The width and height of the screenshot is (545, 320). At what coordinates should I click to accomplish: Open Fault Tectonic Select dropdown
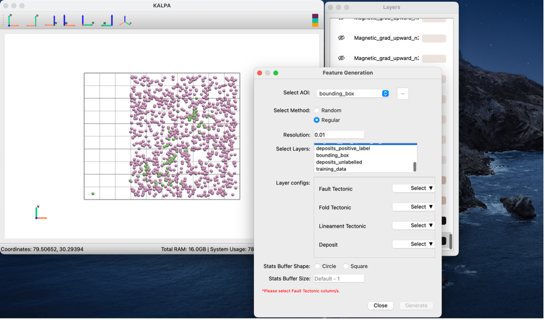pos(413,188)
